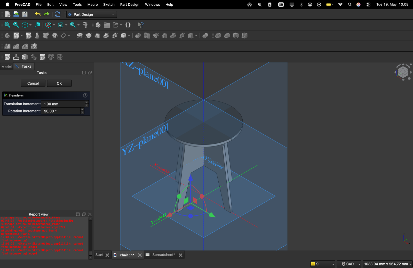Image resolution: width=413 pixels, height=268 pixels.
Task: Click the Cancel button
Action: (33, 83)
